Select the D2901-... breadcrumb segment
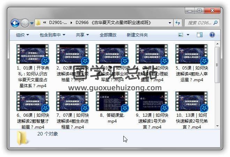This screenshot has height=157, width=230. click(58, 23)
